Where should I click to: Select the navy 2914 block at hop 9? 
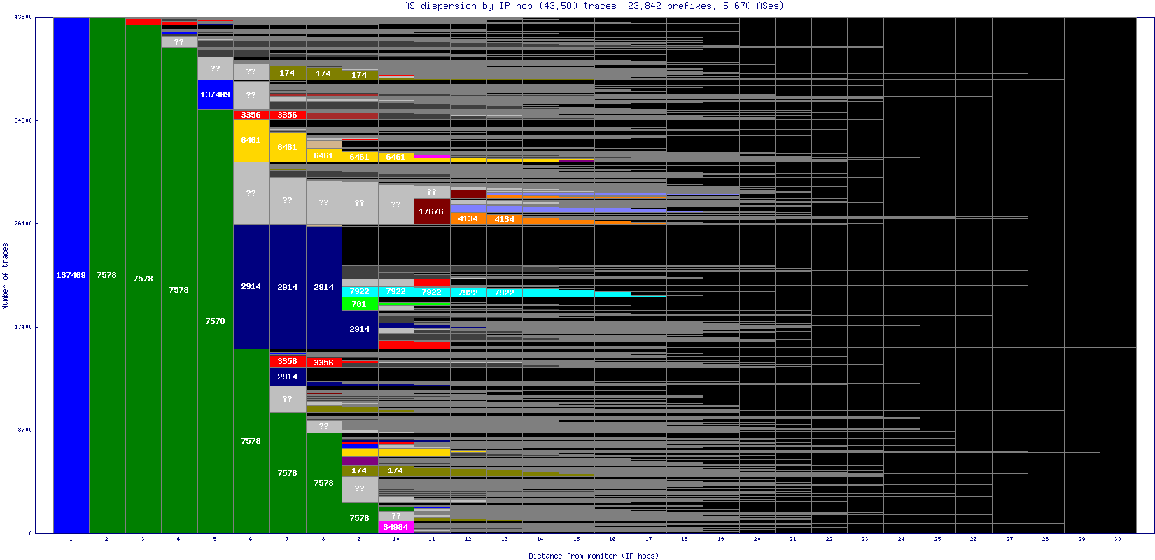pos(360,329)
